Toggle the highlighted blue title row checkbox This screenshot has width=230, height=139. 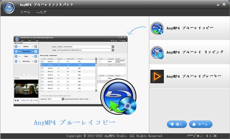[42, 65]
